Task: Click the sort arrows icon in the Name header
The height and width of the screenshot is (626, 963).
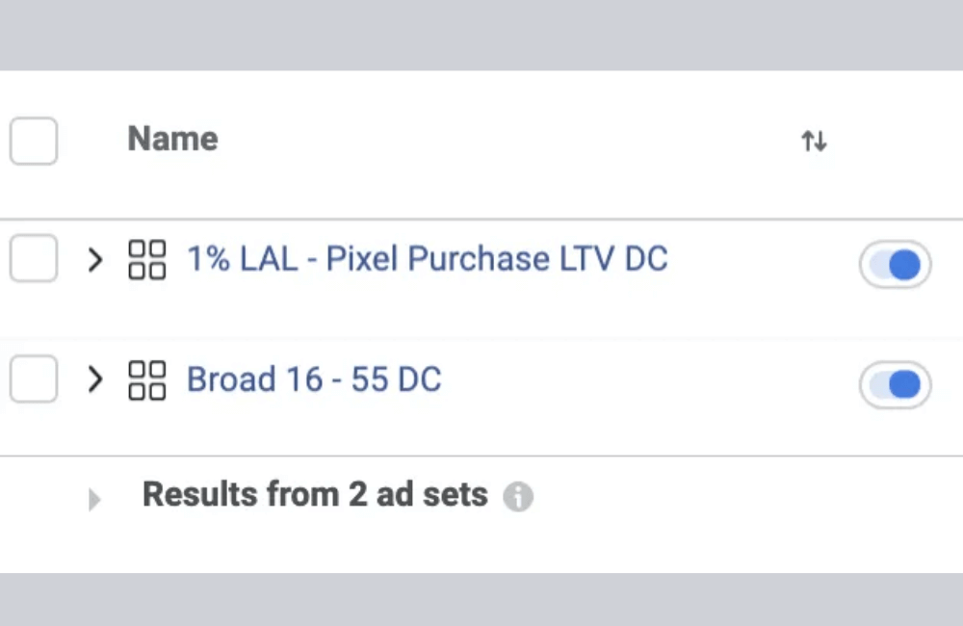Action: [x=814, y=142]
